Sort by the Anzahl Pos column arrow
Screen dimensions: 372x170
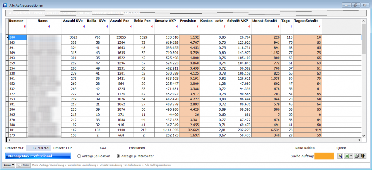[x=131, y=26]
